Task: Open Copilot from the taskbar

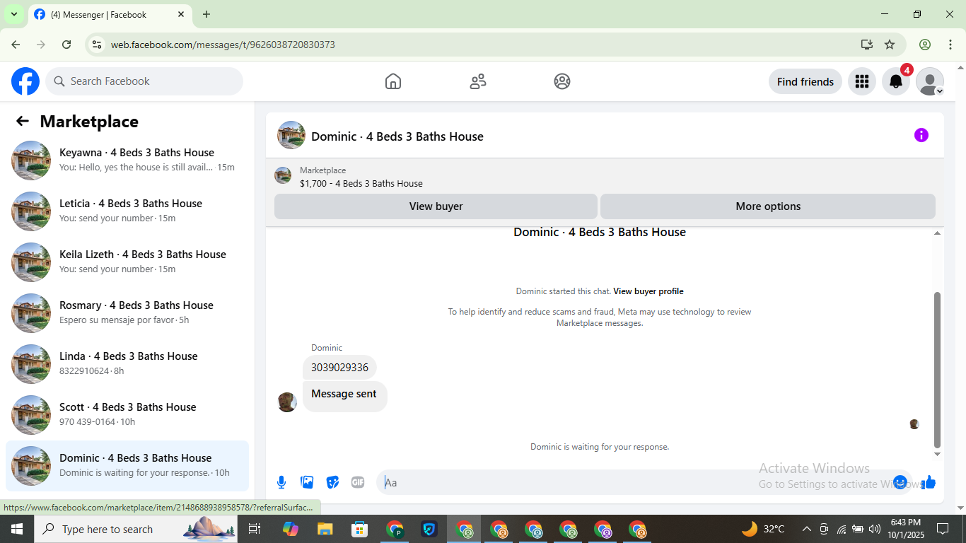Action: click(290, 529)
